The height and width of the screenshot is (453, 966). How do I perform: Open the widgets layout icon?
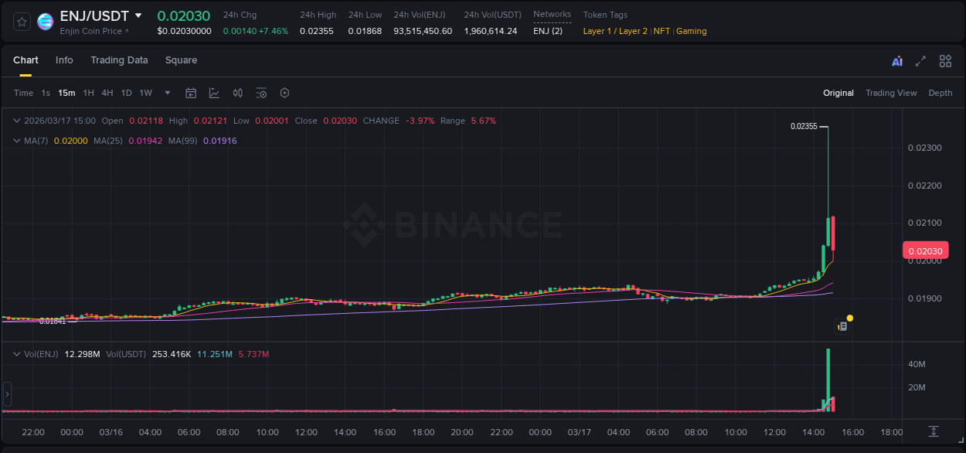[x=944, y=60]
